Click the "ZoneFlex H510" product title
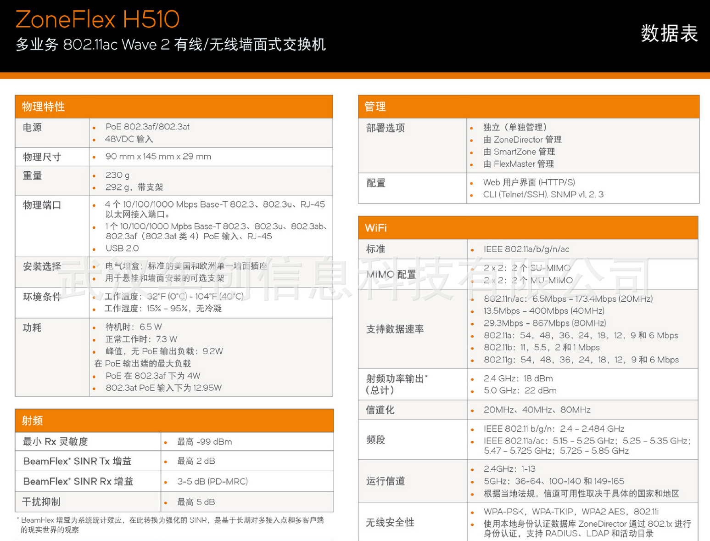Viewport: 710px width, 541px height. coord(97,19)
